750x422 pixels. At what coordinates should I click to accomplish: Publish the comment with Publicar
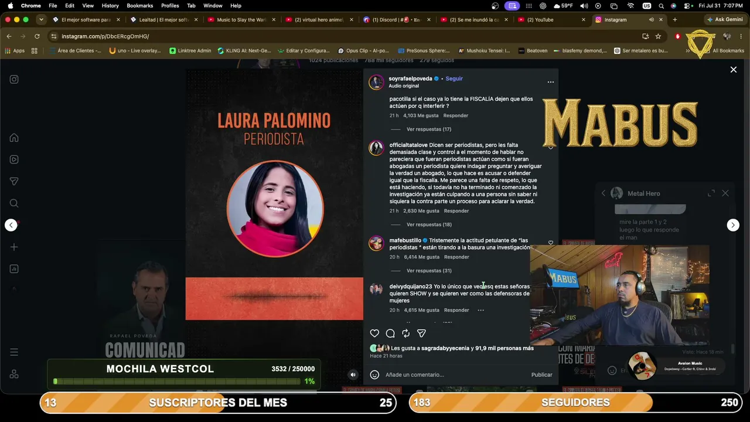click(541, 375)
